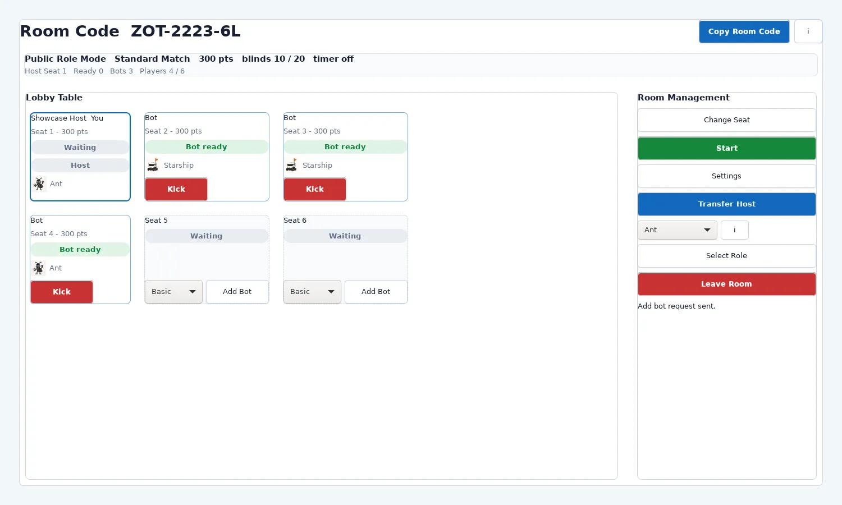Click the Ant role icon in Seat 1
842x505 pixels.
[x=39, y=183]
